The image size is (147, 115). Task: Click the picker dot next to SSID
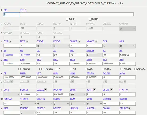click(x=10, y=41)
